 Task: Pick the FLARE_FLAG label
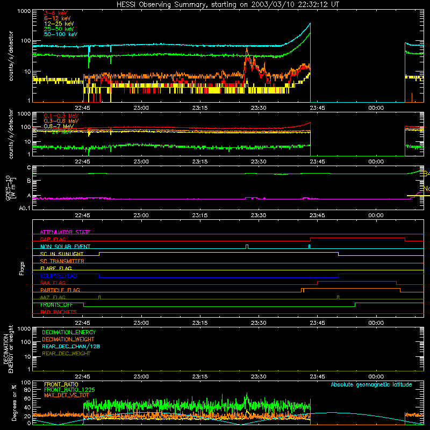tap(56, 268)
